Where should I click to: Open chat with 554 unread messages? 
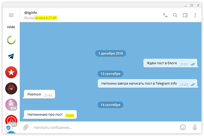click(11, 105)
